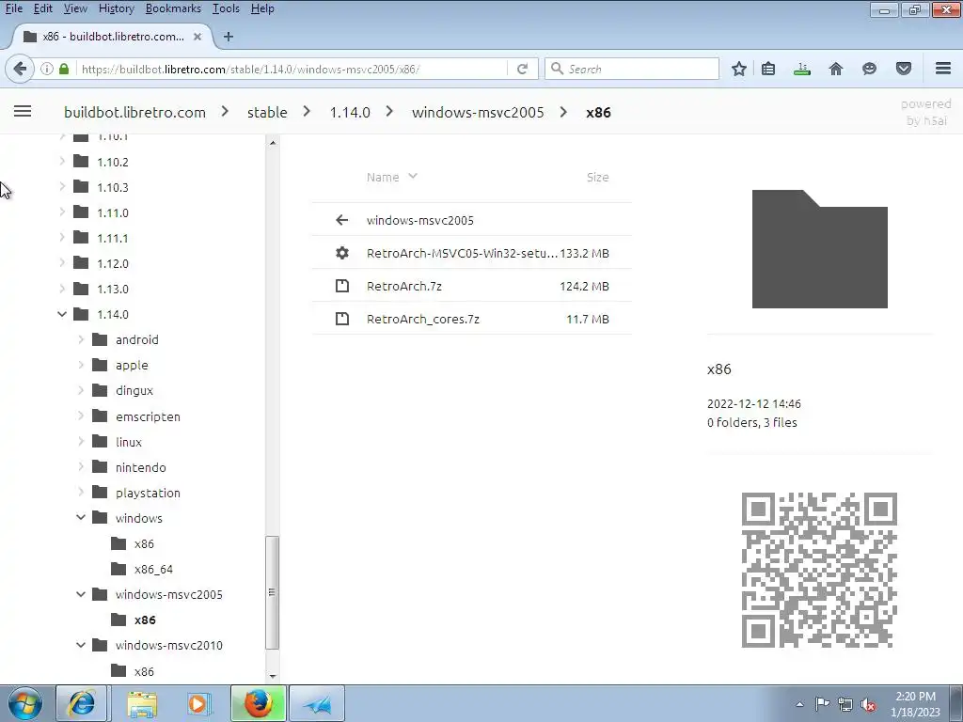Collapse the windows-msvc2005 tree folder
This screenshot has height=722, width=963.
[x=81, y=594]
